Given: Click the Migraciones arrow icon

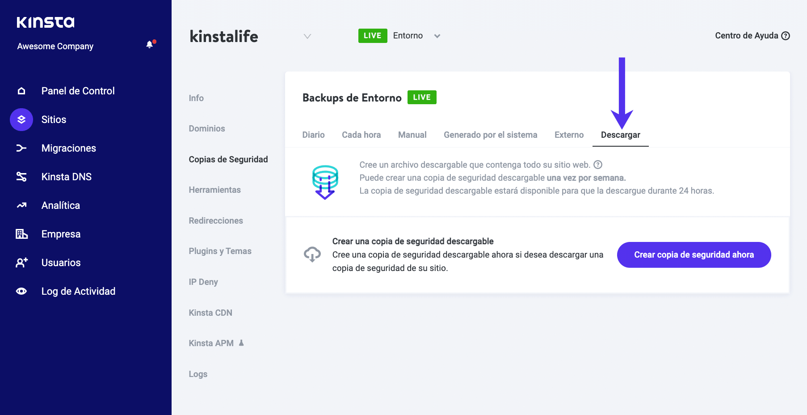Looking at the screenshot, I should (x=21, y=148).
